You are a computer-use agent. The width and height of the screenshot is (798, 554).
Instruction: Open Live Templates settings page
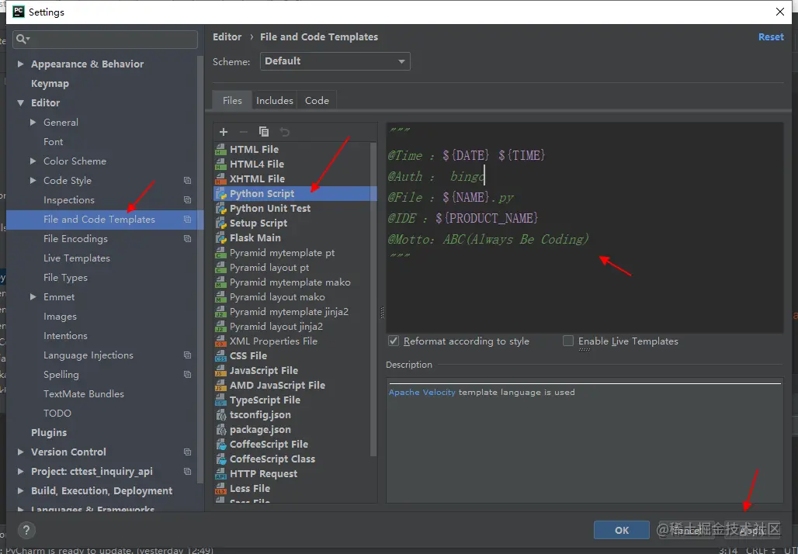pos(77,258)
